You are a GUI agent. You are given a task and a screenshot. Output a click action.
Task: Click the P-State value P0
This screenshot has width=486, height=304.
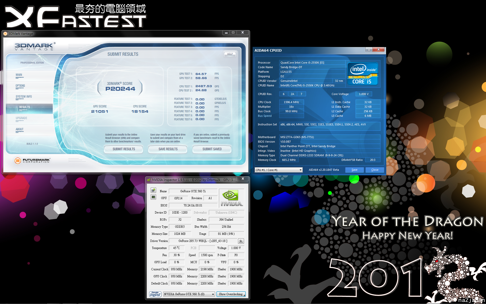pos(236,255)
